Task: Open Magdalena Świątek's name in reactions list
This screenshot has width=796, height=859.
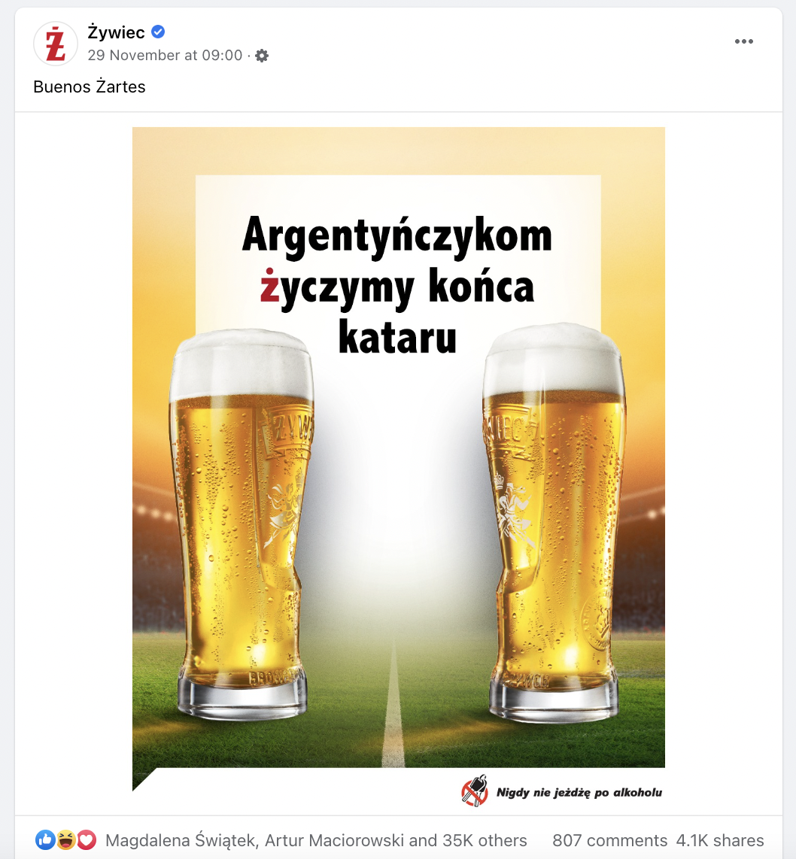Action: pyautogui.click(x=181, y=840)
